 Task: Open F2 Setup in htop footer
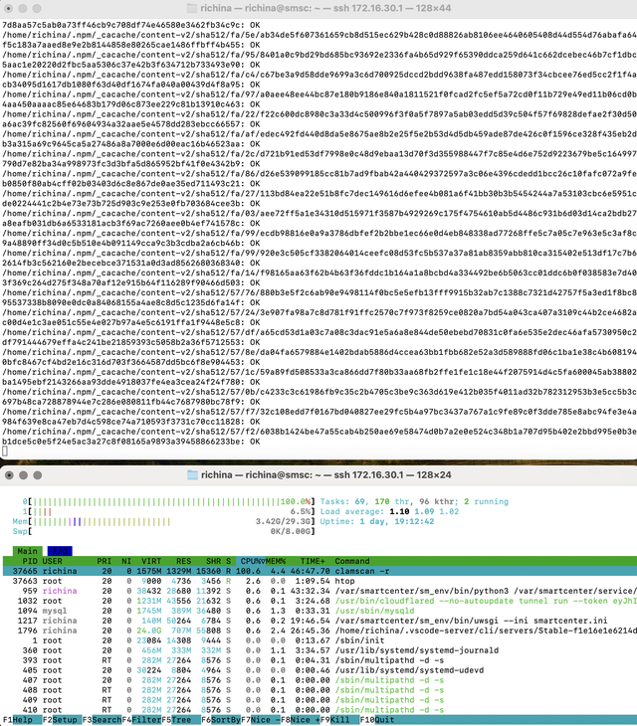point(61,720)
